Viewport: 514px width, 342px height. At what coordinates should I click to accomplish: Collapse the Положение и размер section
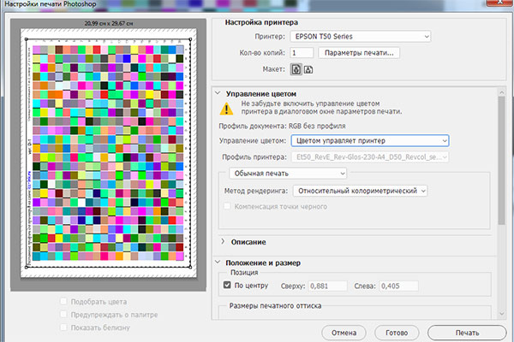(218, 262)
